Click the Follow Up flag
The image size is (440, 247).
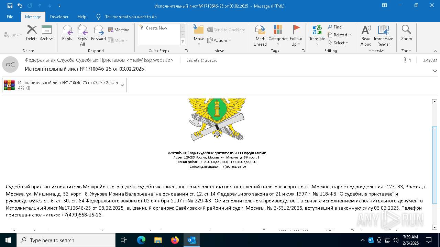click(296, 35)
